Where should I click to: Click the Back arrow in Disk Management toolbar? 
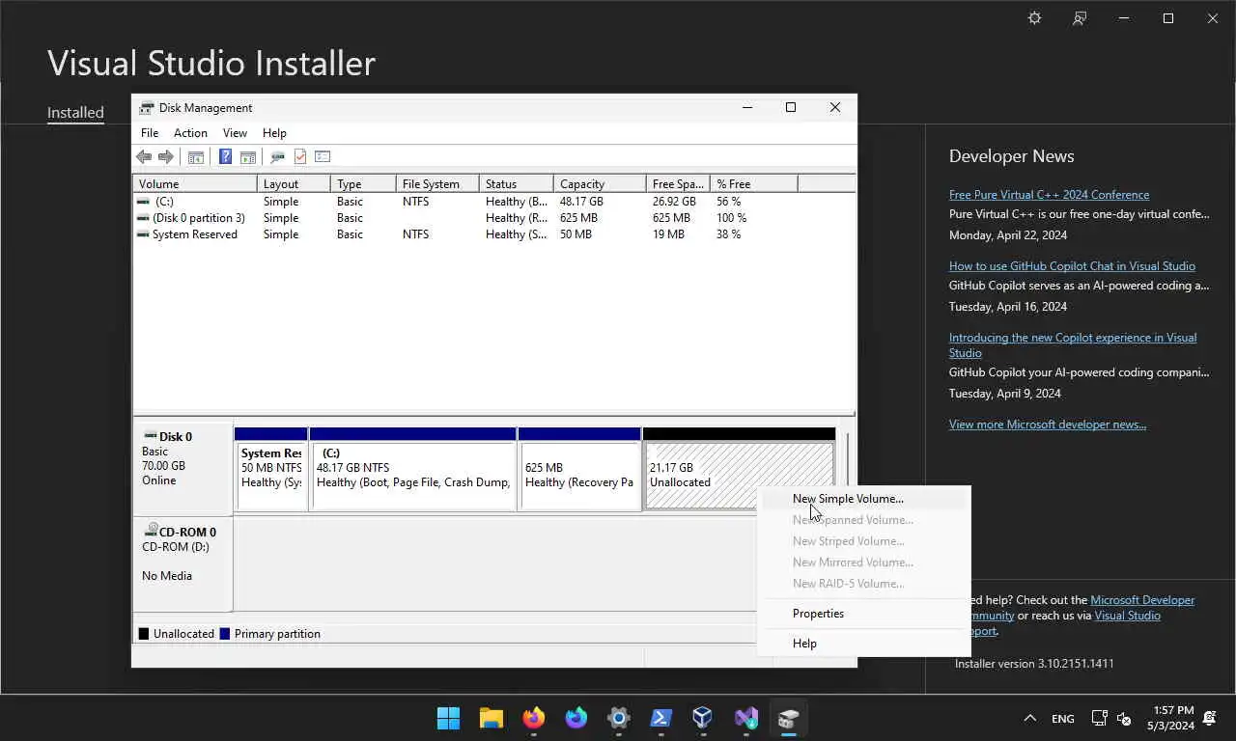coord(144,156)
